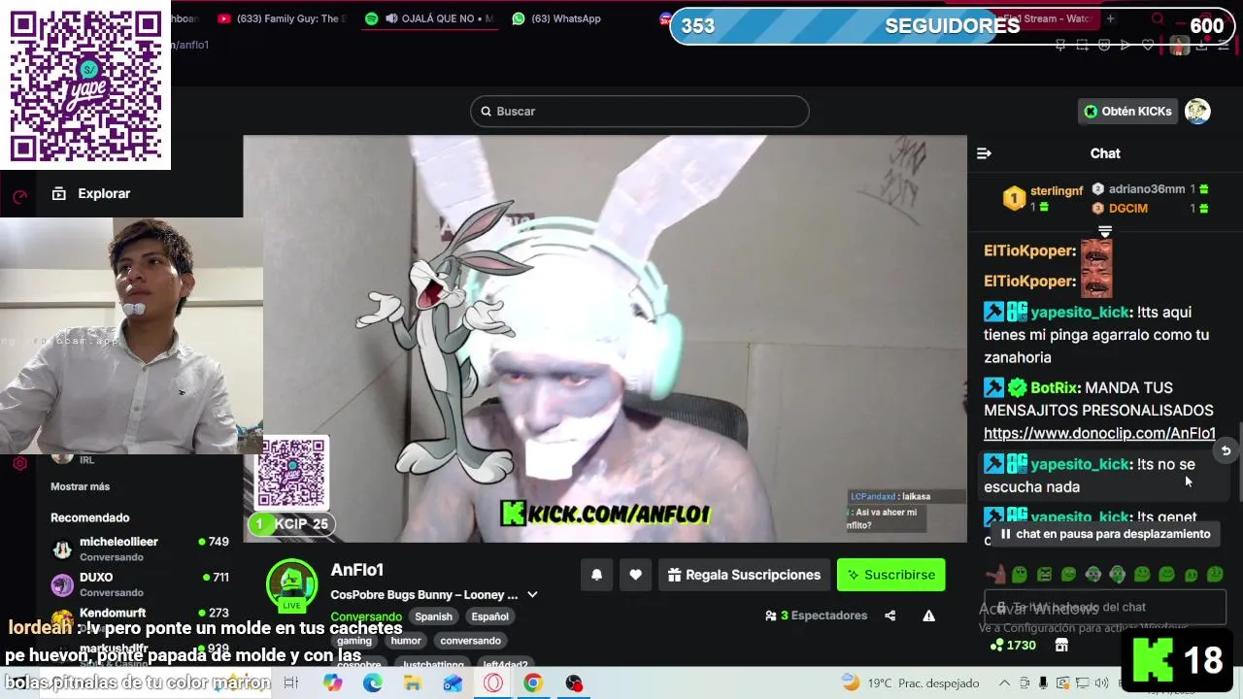The image size is (1243, 699).
Task: Click the gaming tag
Action: [354, 641]
